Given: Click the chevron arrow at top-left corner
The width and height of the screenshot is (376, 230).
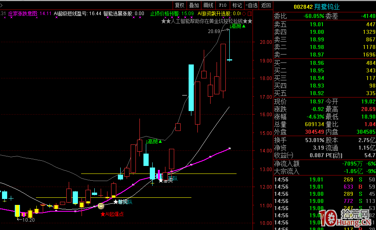Looking at the screenshot, I should tap(1, 5).
